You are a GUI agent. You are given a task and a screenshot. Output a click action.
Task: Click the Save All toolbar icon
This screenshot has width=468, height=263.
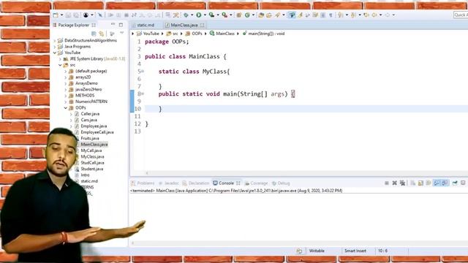[x=76, y=15]
